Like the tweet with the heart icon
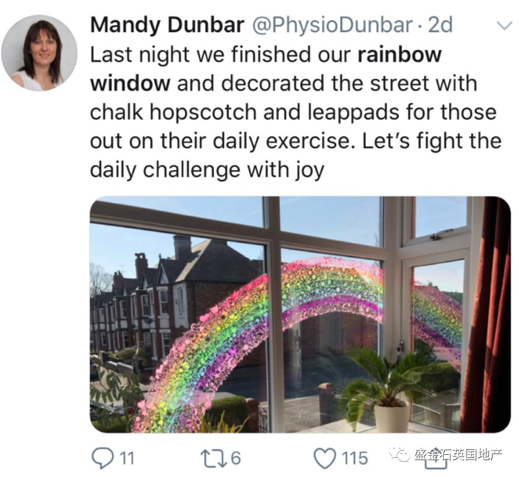The width and height of the screenshot is (519, 477). [325, 458]
